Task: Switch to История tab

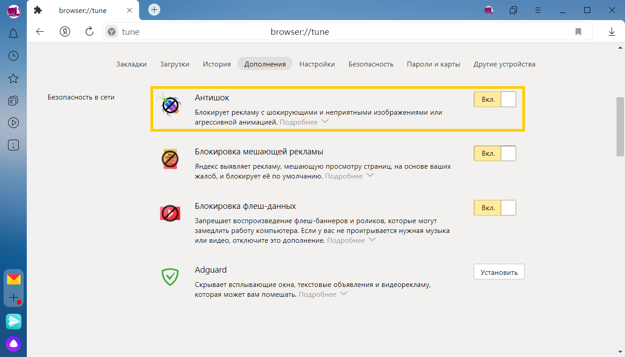Action: point(217,64)
